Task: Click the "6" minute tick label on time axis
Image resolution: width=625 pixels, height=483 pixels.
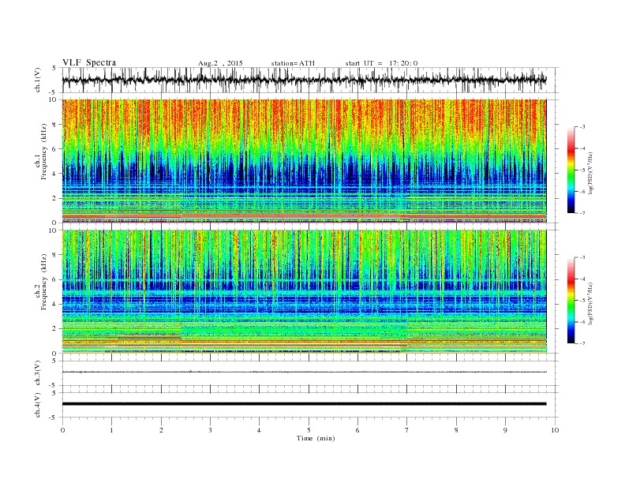Action: coord(358,430)
